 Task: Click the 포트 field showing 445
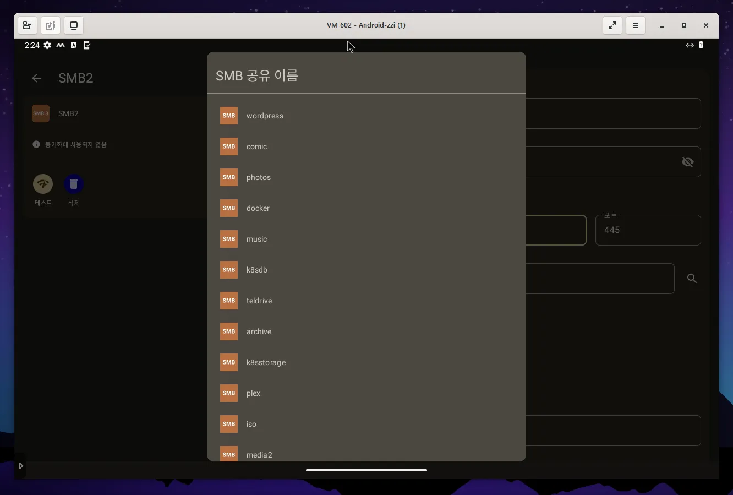648,230
